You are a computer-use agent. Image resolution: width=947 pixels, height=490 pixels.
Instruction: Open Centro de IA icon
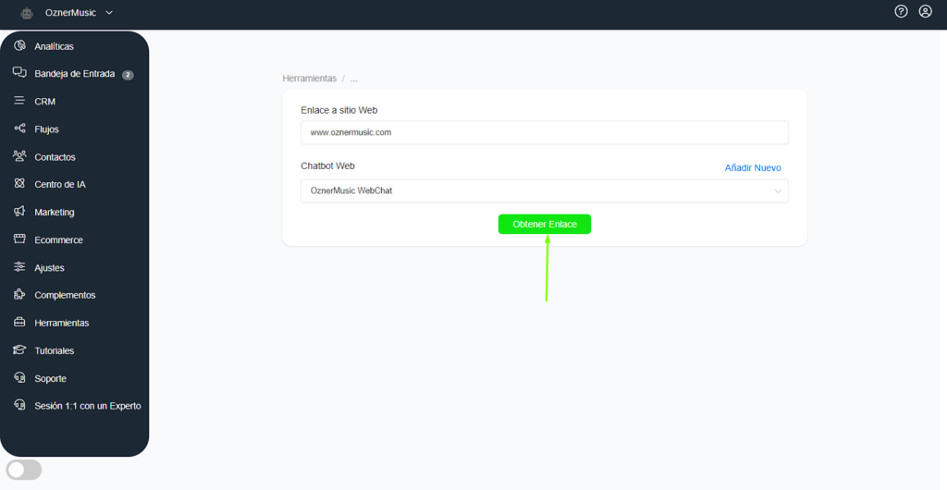click(x=19, y=184)
